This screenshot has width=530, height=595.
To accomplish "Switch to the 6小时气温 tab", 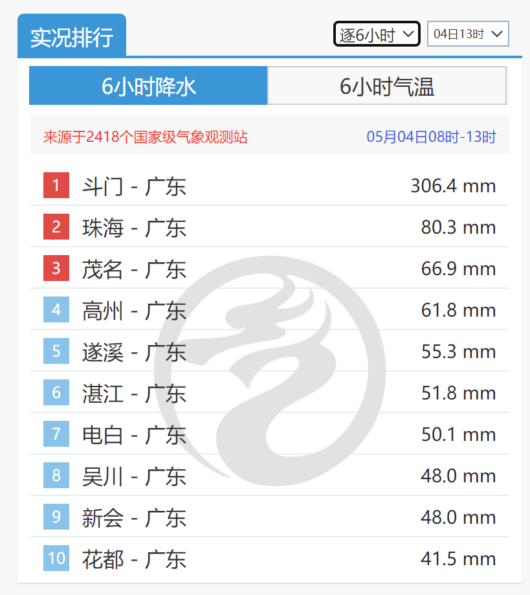I will coord(387,85).
